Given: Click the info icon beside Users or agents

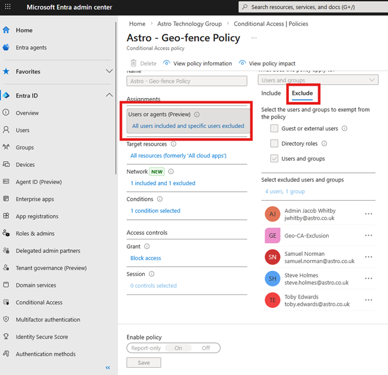Looking at the screenshot, I should pos(197,114).
